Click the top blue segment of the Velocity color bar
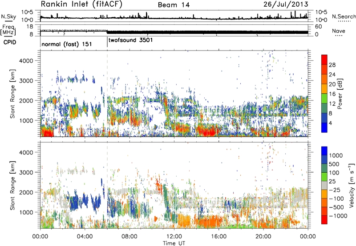 click(x=324, y=151)
